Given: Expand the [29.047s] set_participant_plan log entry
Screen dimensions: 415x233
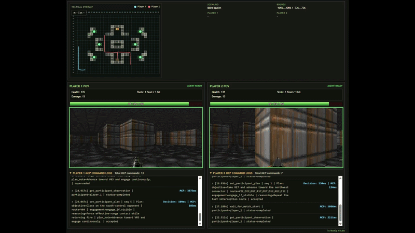Looking at the screenshot, I should click(x=72, y=202).
